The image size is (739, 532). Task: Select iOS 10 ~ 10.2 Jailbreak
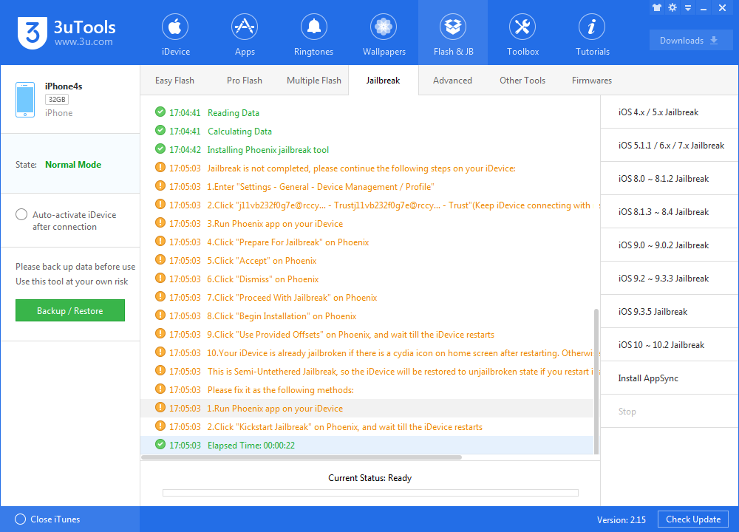click(670, 344)
